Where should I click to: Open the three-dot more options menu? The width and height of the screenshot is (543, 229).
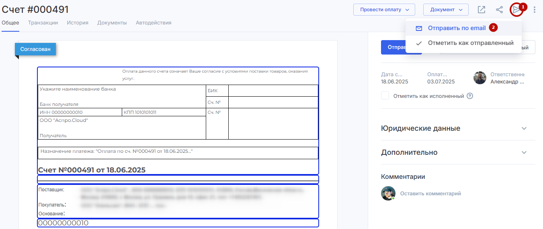tap(534, 10)
